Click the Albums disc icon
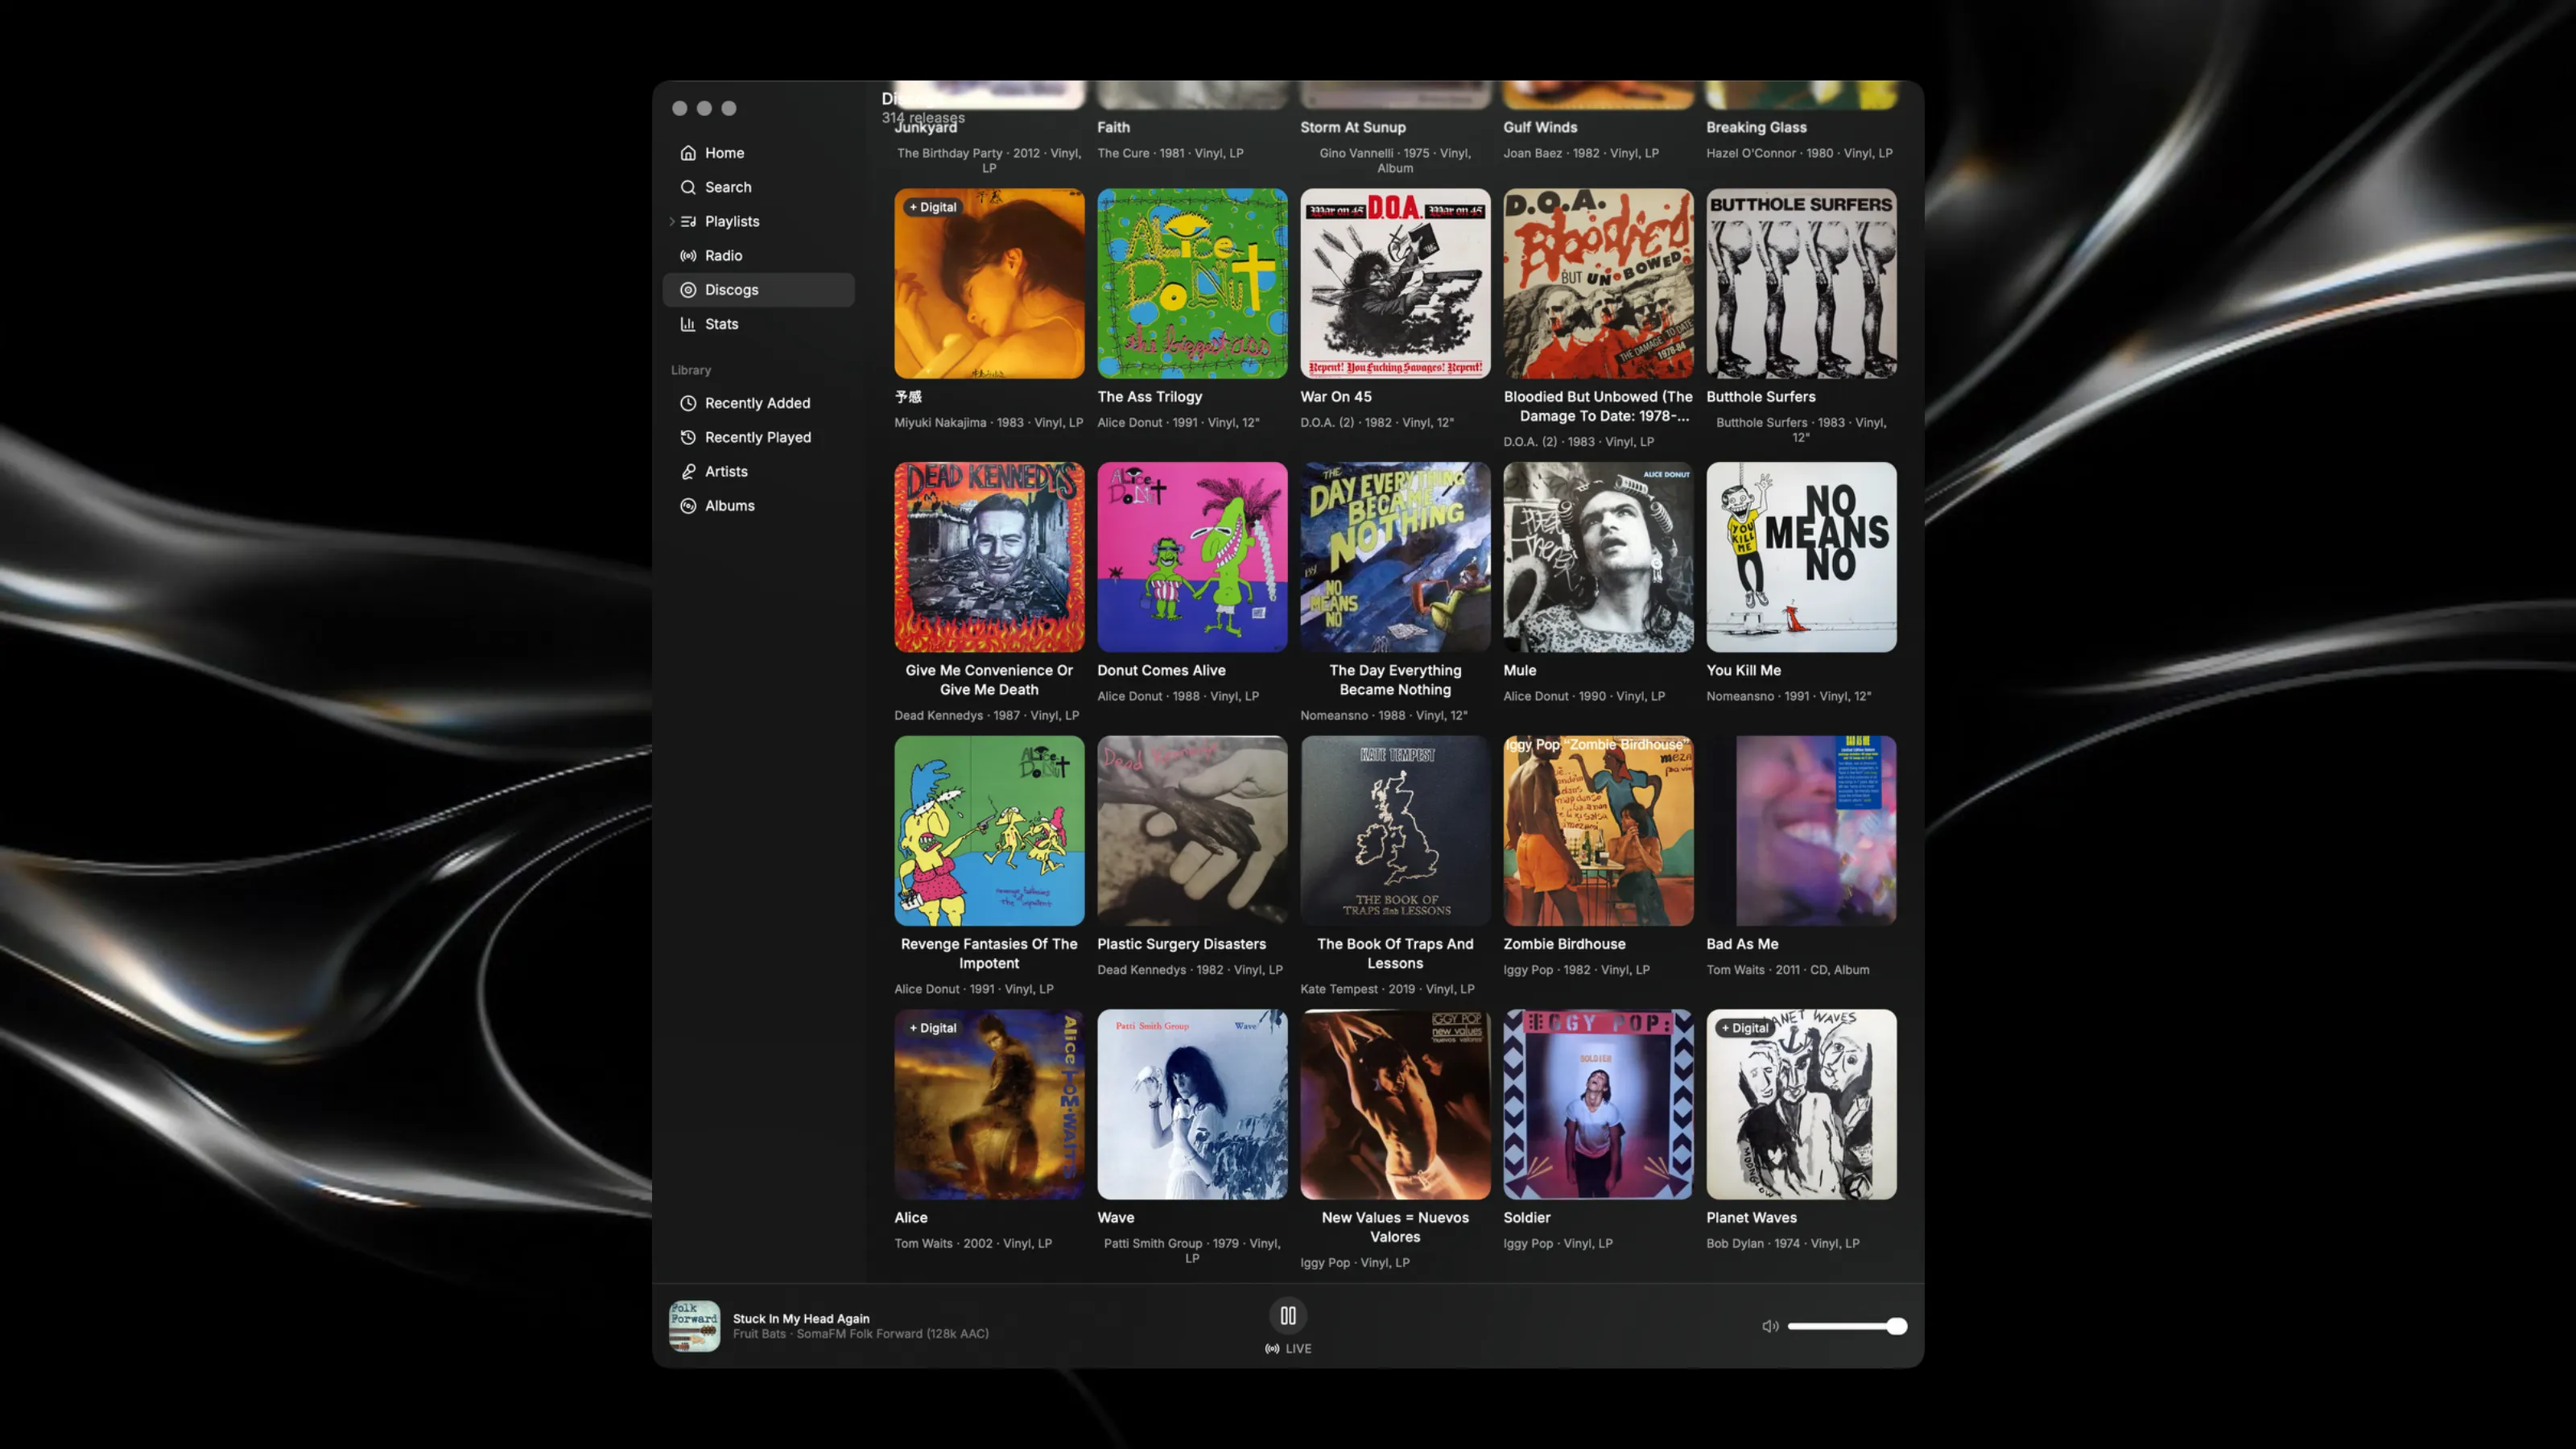 click(x=688, y=506)
